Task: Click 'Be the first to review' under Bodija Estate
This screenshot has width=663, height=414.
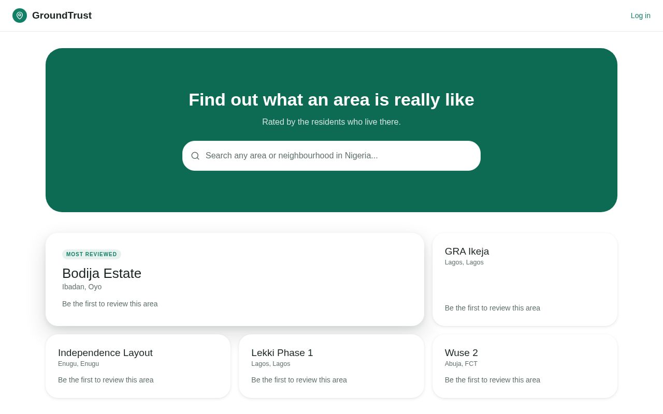Action: (x=110, y=304)
